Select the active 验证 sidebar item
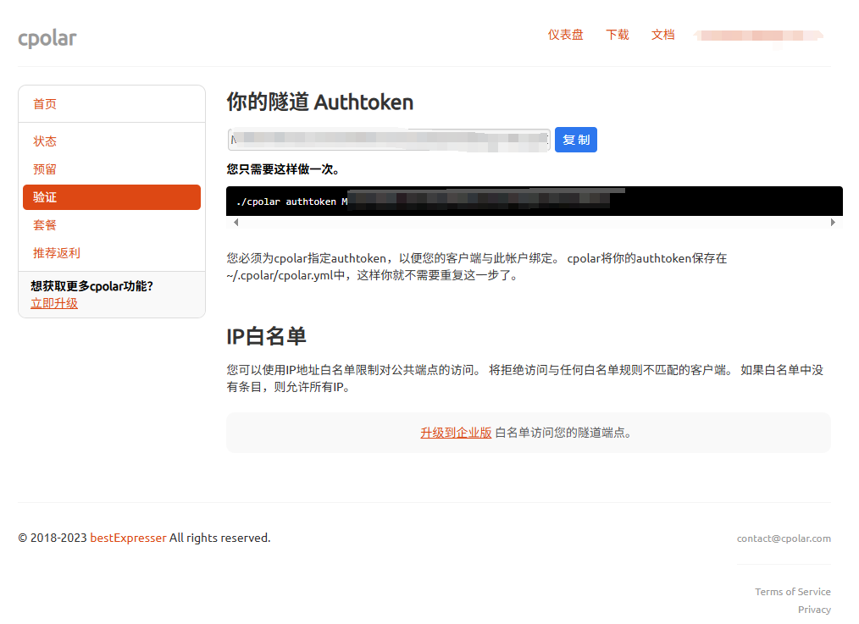The width and height of the screenshot is (859, 624). pyautogui.click(x=112, y=197)
